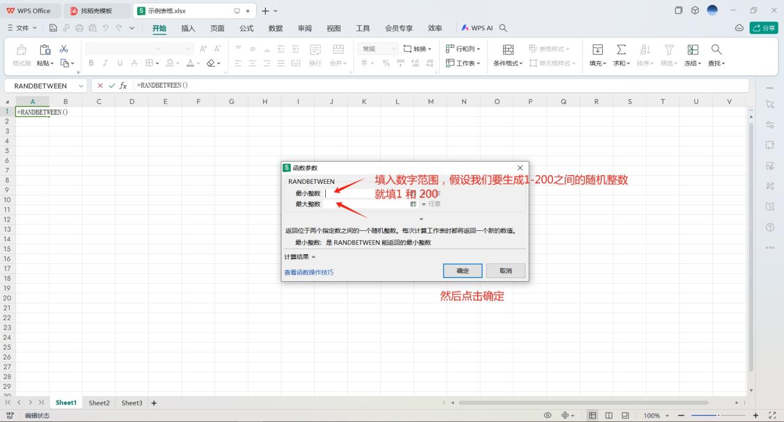
Task: Open the 转换 dropdown
Action: (417, 49)
